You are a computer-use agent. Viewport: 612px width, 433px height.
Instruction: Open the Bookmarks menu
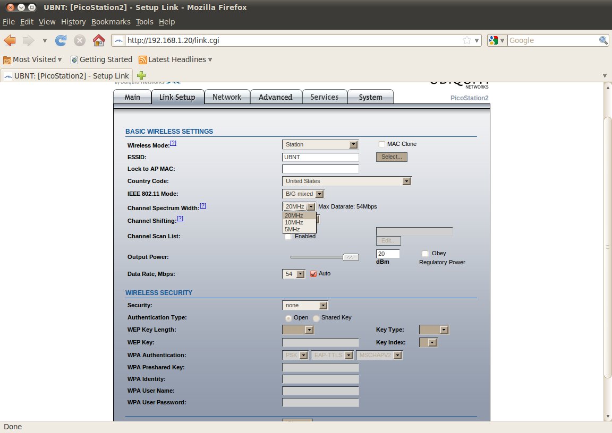tap(110, 22)
